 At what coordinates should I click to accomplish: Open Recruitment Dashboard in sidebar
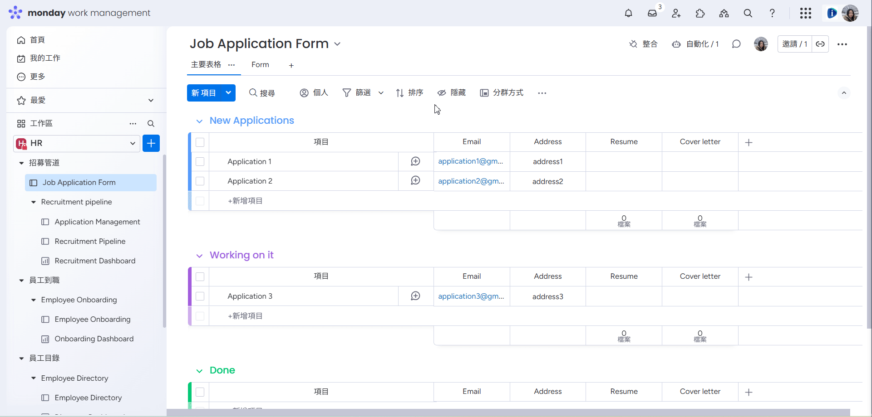(x=95, y=261)
